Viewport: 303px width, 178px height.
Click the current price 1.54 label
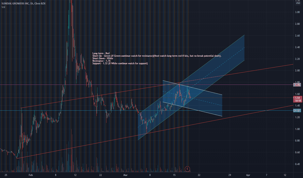pos(298,98)
